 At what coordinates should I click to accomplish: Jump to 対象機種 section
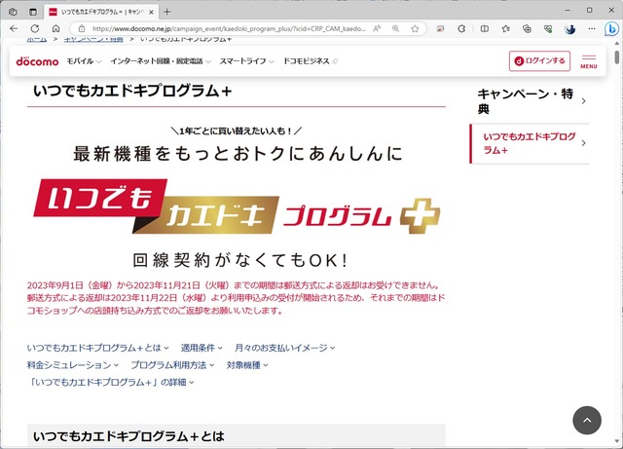247,365
